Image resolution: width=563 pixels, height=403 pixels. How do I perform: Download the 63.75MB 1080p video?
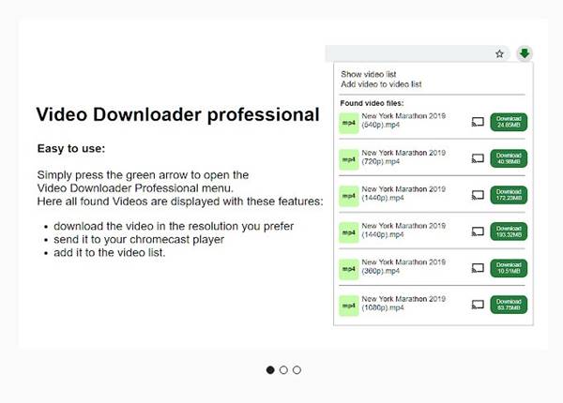point(509,305)
